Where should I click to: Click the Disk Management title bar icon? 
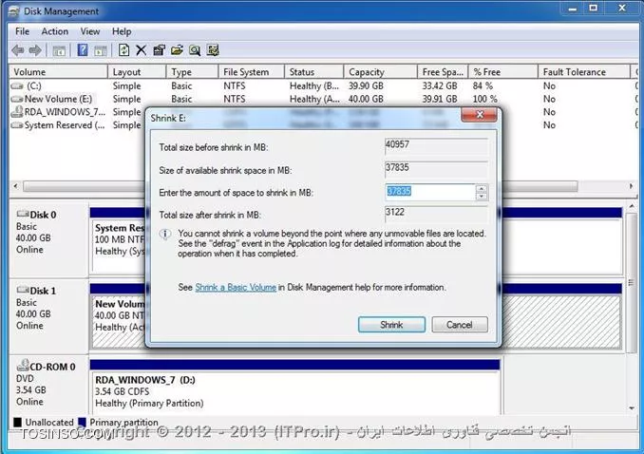pos(13,11)
